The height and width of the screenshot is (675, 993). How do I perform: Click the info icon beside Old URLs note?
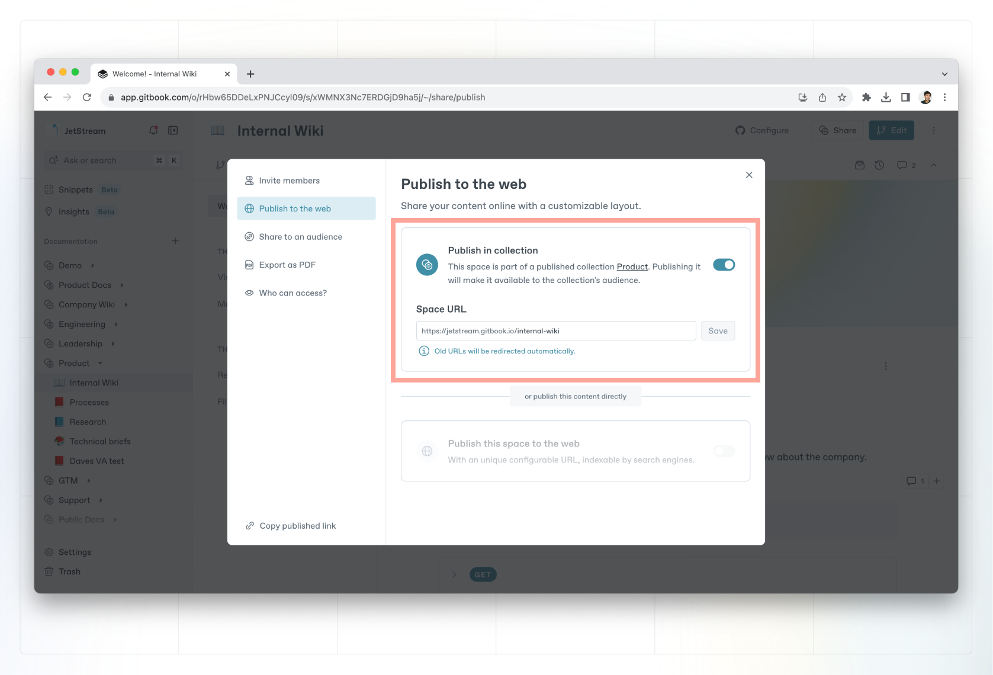(x=424, y=351)
